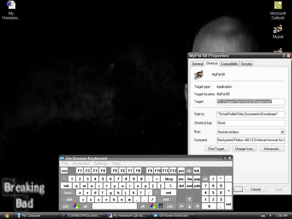The height and width of the screenshot is (219, 292).
Task: Click the Windows Start button
Action: (x=7, y=216)
